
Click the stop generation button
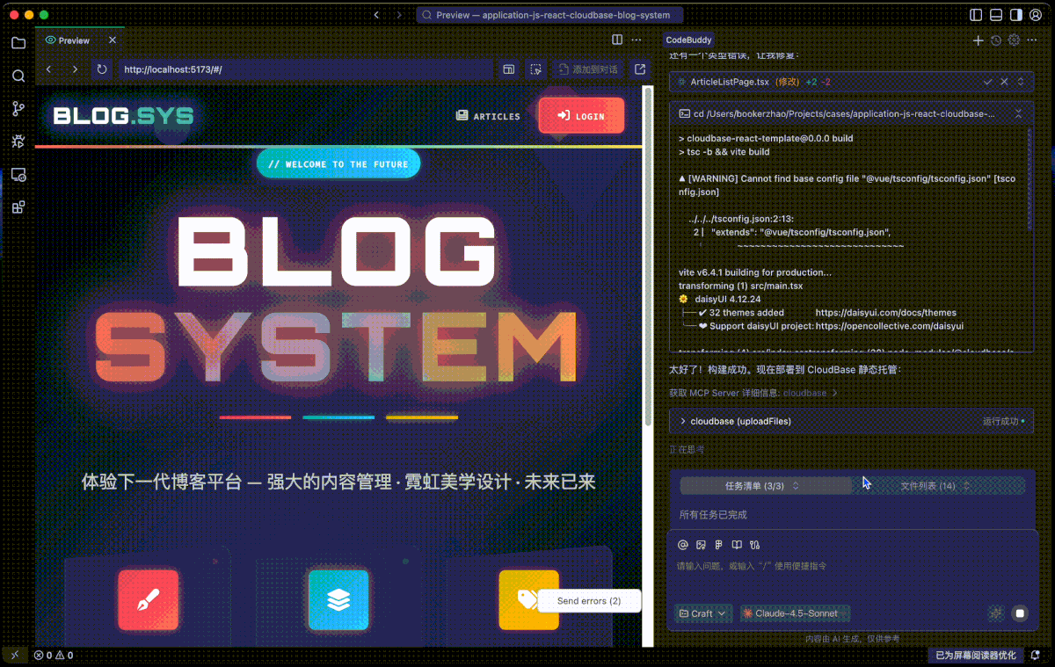point(1020,613)
